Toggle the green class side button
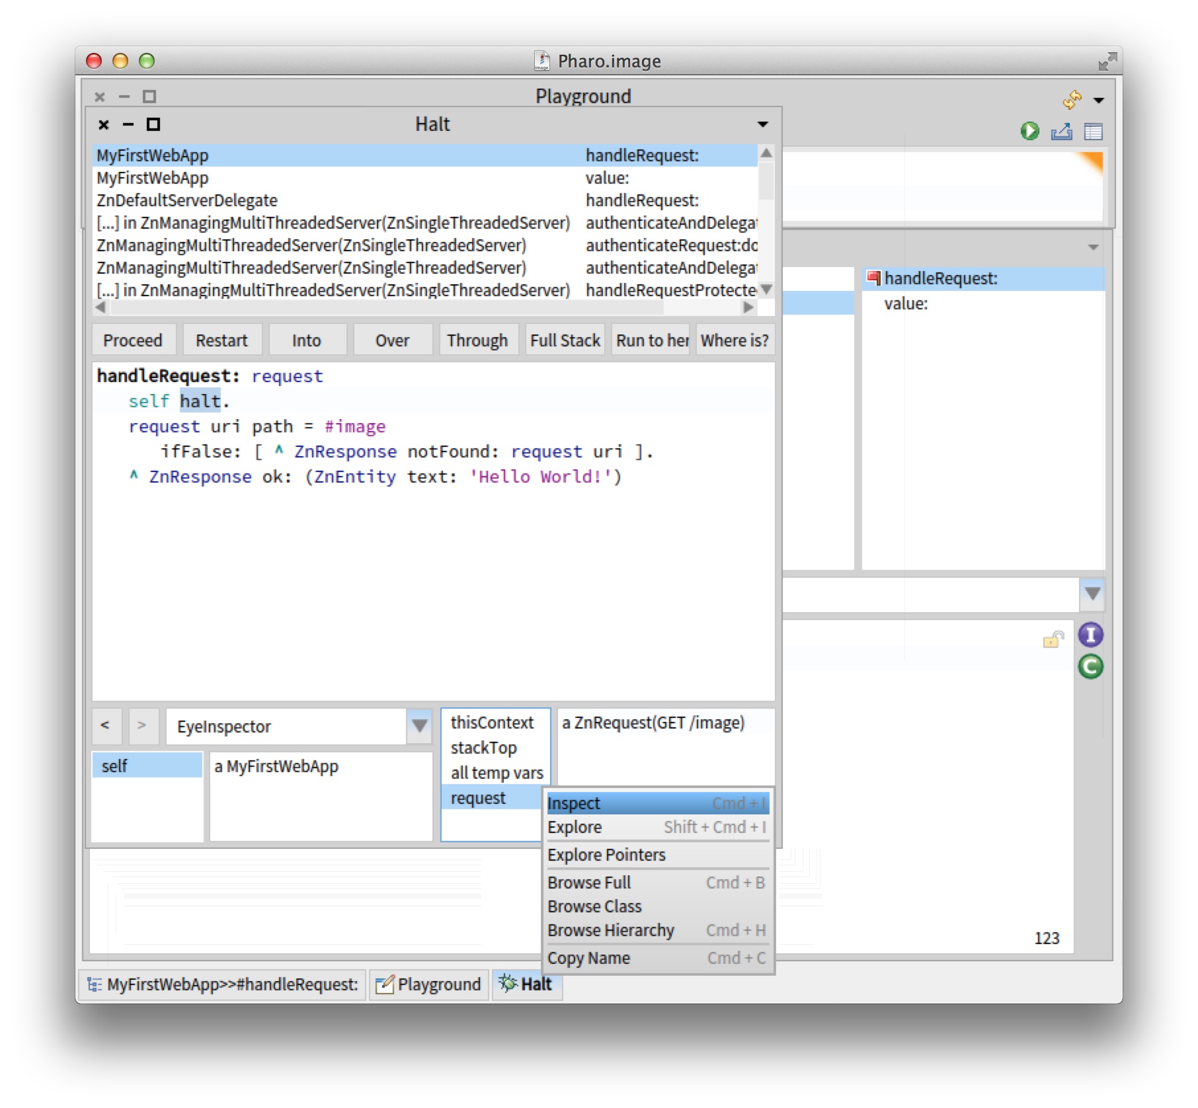 tap(1090, 666)
